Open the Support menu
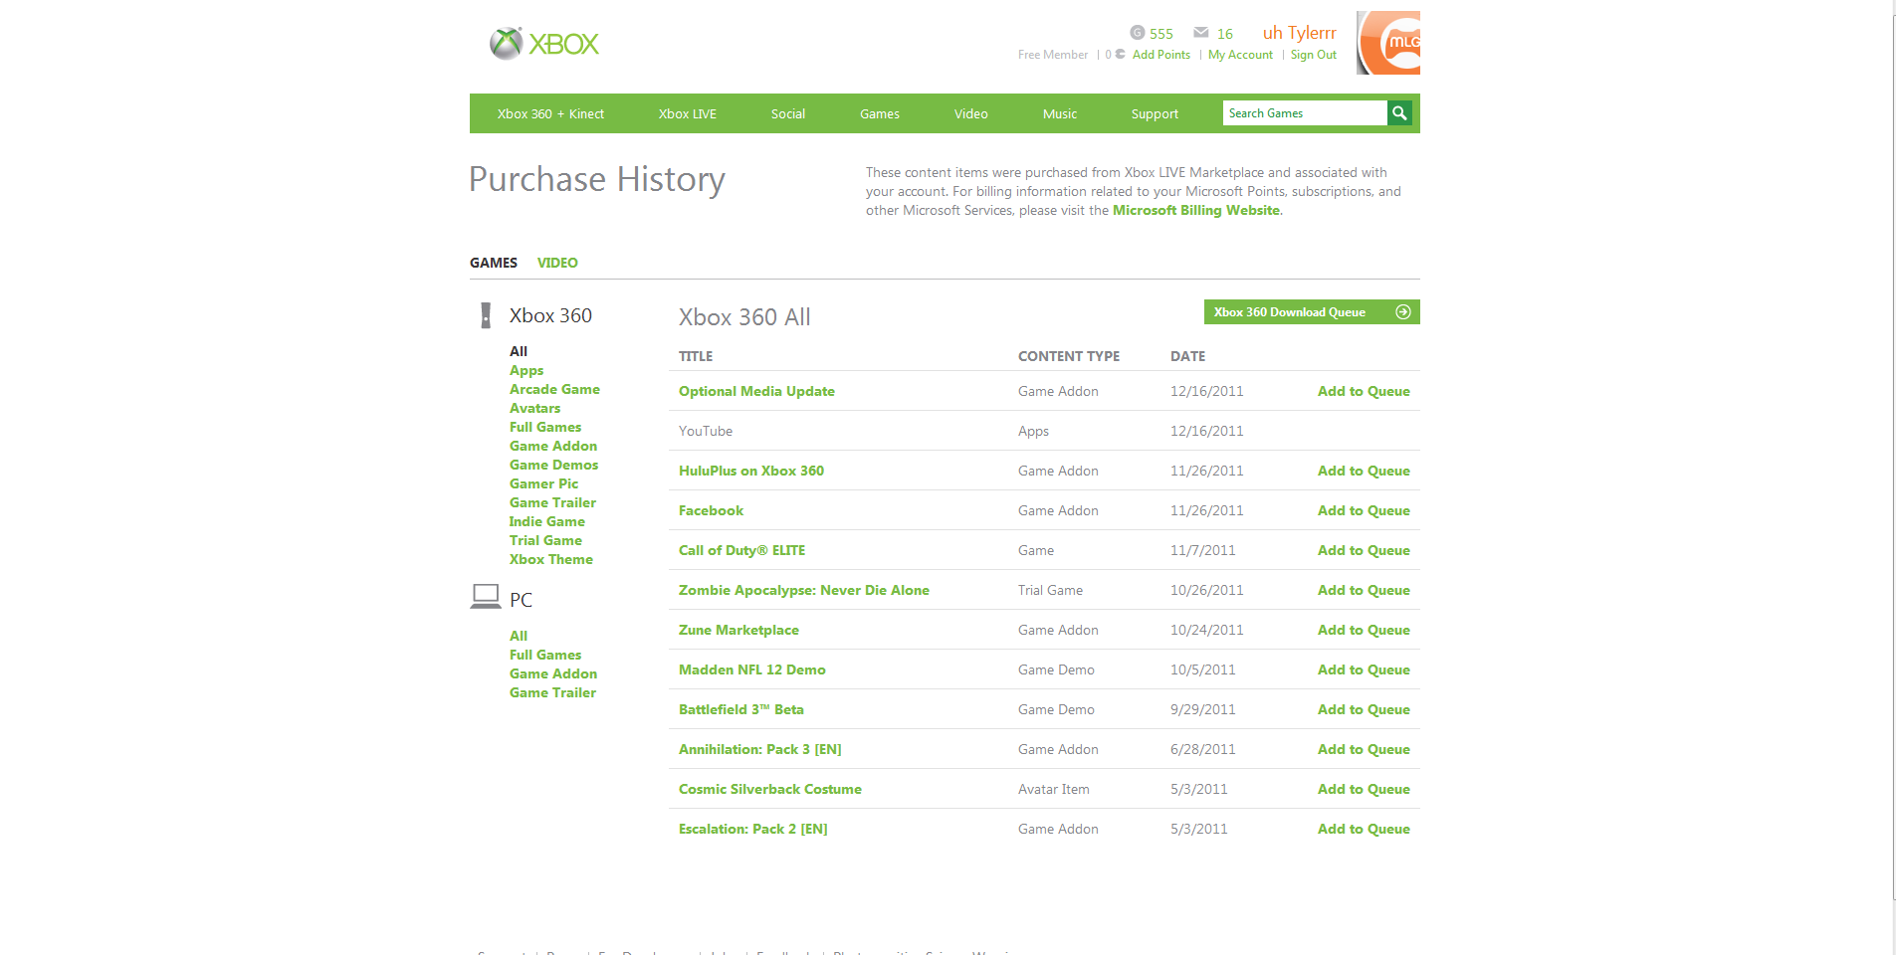This screenshot has width=1896, height=955. tap(1155, 114)
